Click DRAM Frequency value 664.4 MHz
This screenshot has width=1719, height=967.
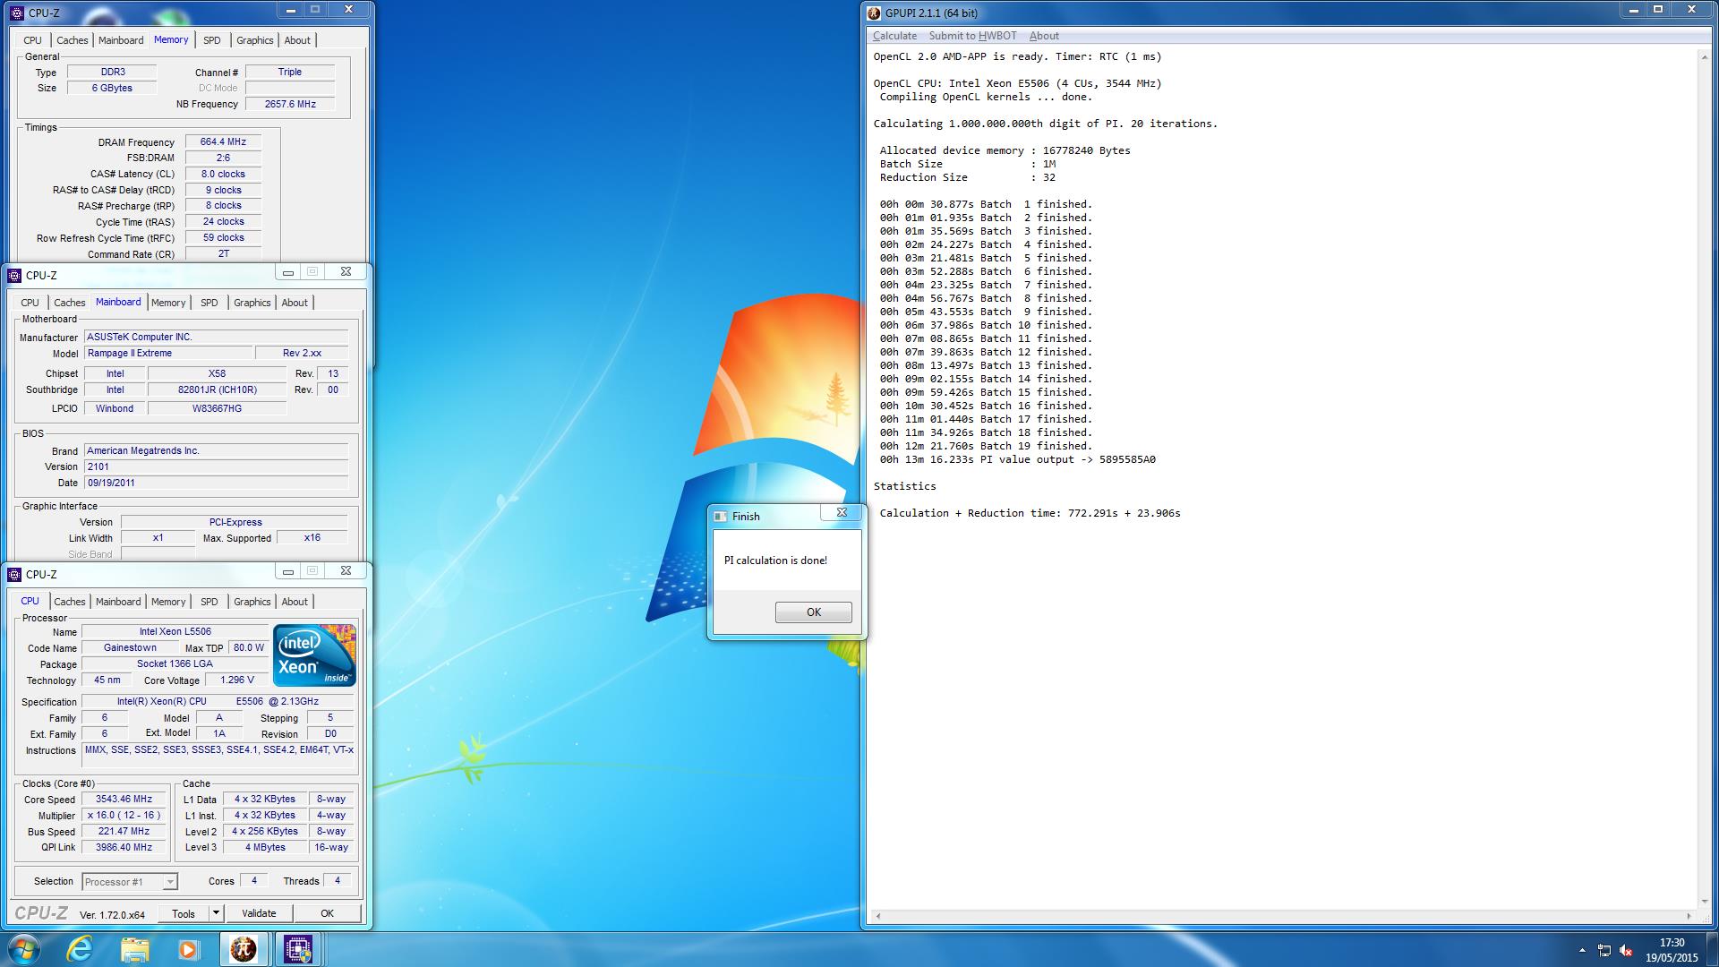(223, 142)
